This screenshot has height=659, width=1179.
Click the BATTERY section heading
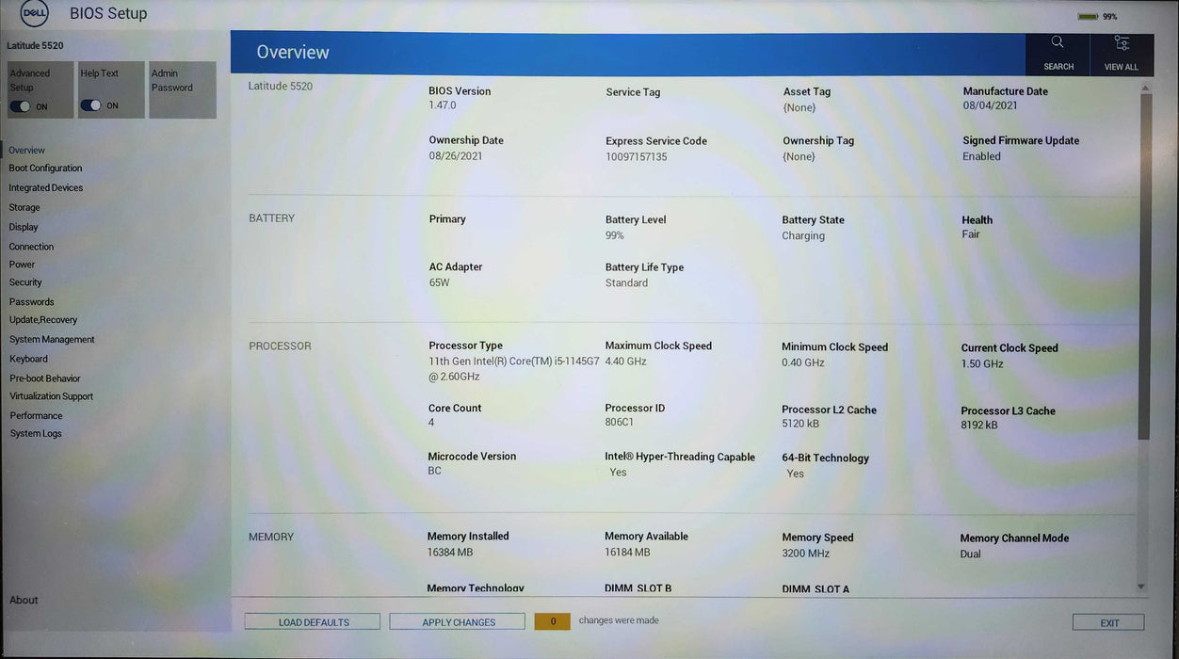click(x=272, y=218)
